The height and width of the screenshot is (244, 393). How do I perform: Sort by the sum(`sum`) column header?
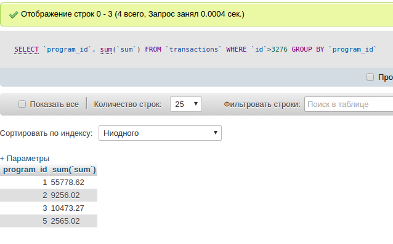click(x=74, y=170)
